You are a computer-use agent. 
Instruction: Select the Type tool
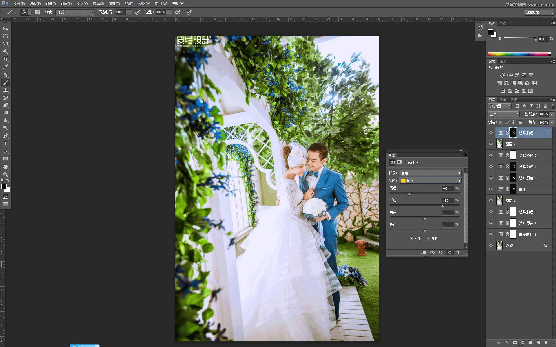coord(5,143)
